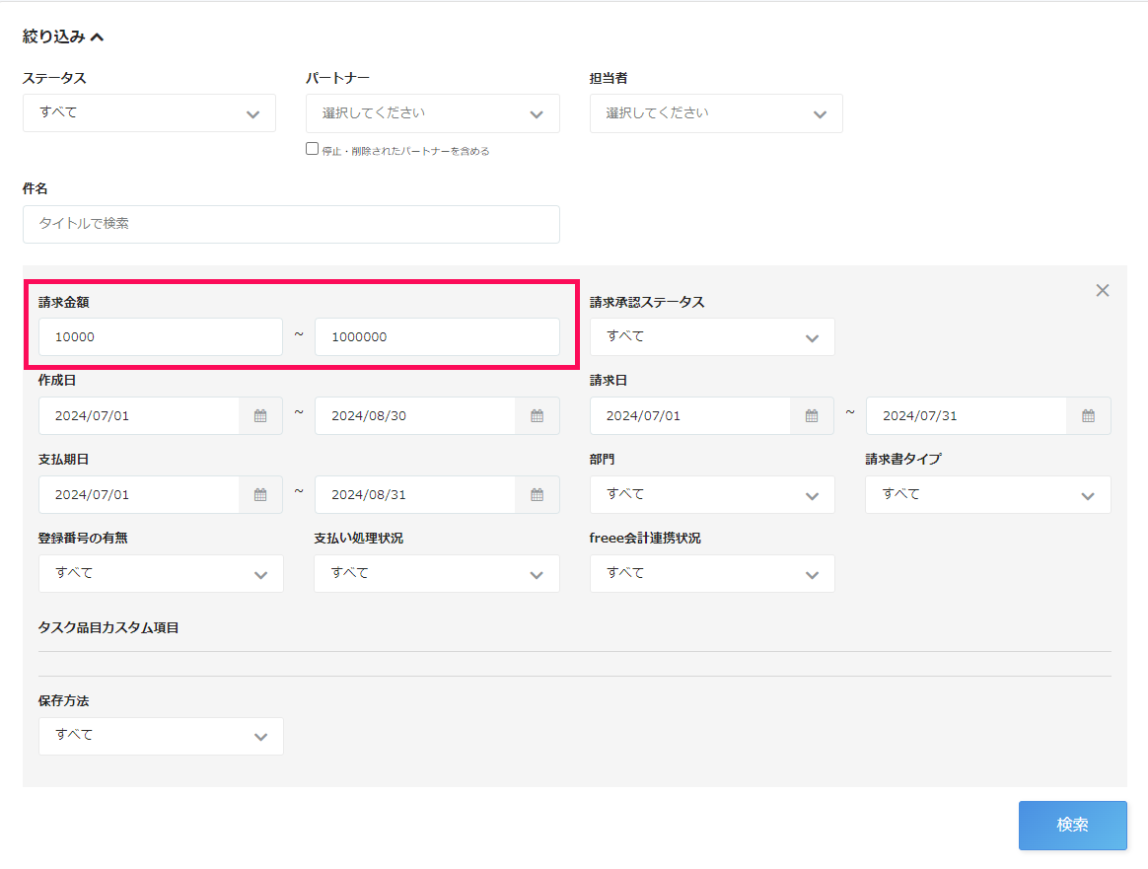
Task: Open the パートナー dropdown
Action: [432, 113]
